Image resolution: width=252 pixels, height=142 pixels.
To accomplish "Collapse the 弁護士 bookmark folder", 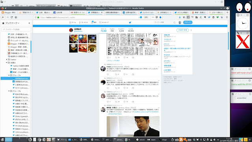I will click(x=7, y=63).
